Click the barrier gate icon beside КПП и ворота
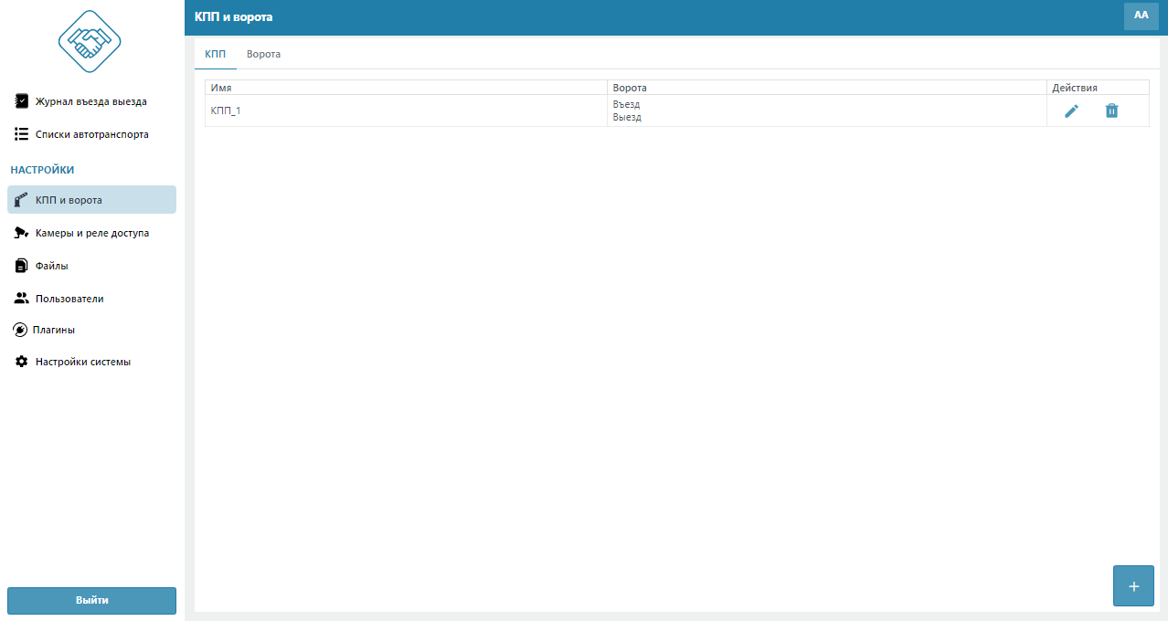Image resolution: width=1168 pixels, height=621 pixels. click(x=22, y=200)
